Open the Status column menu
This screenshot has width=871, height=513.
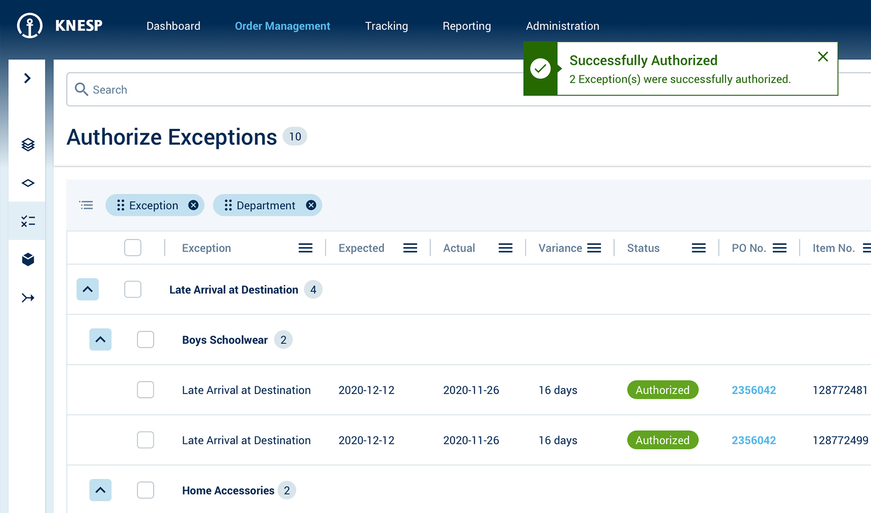coord(698,248)
